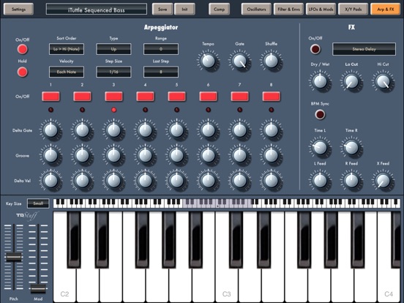Click the Shuffle knob
Screen dimensions: 404x303
[272, 61]
